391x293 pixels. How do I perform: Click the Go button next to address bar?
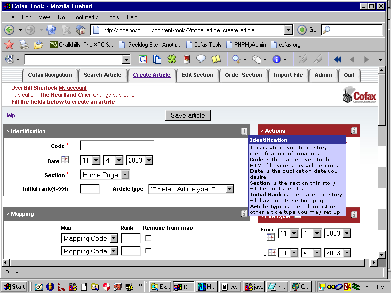click(307, 30)
